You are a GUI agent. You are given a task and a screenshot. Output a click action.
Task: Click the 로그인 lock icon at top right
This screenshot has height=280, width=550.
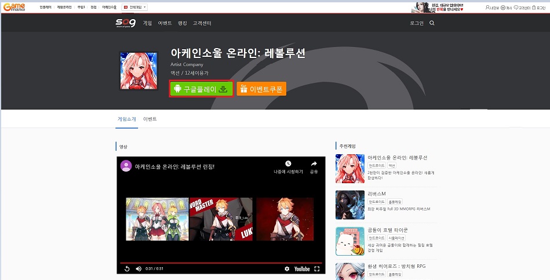534,8
